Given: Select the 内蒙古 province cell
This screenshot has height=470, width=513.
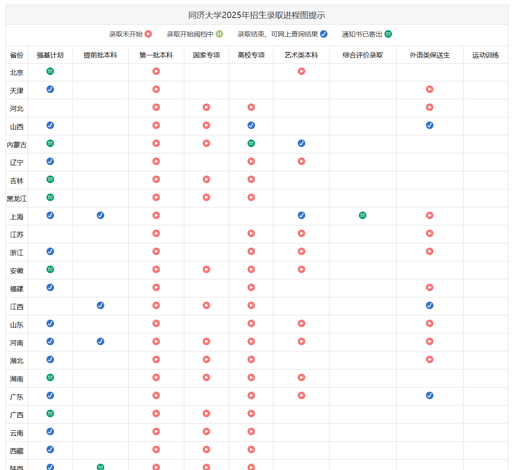Looking at the screenshot, I should 17,145.
